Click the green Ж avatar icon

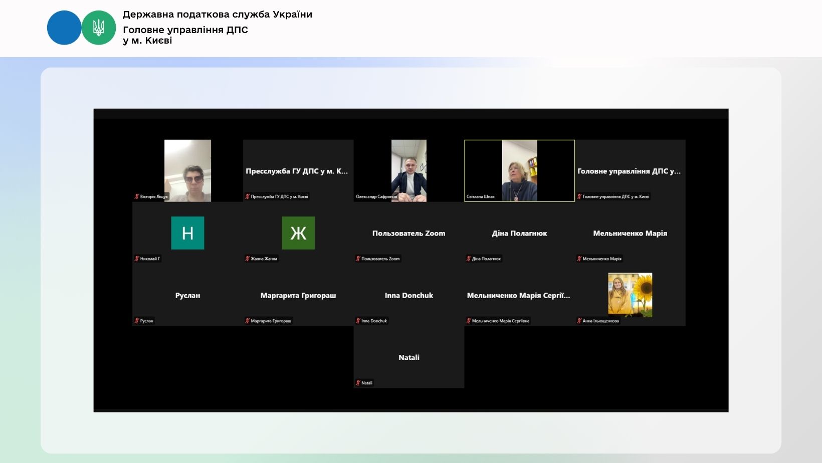pyautogui.click(x=298, y=233)
